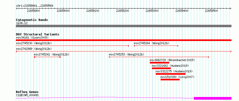Open the nsv3321662 (Audano2019) variant
This screenshot has width=239, height=101.
(161, 68)
